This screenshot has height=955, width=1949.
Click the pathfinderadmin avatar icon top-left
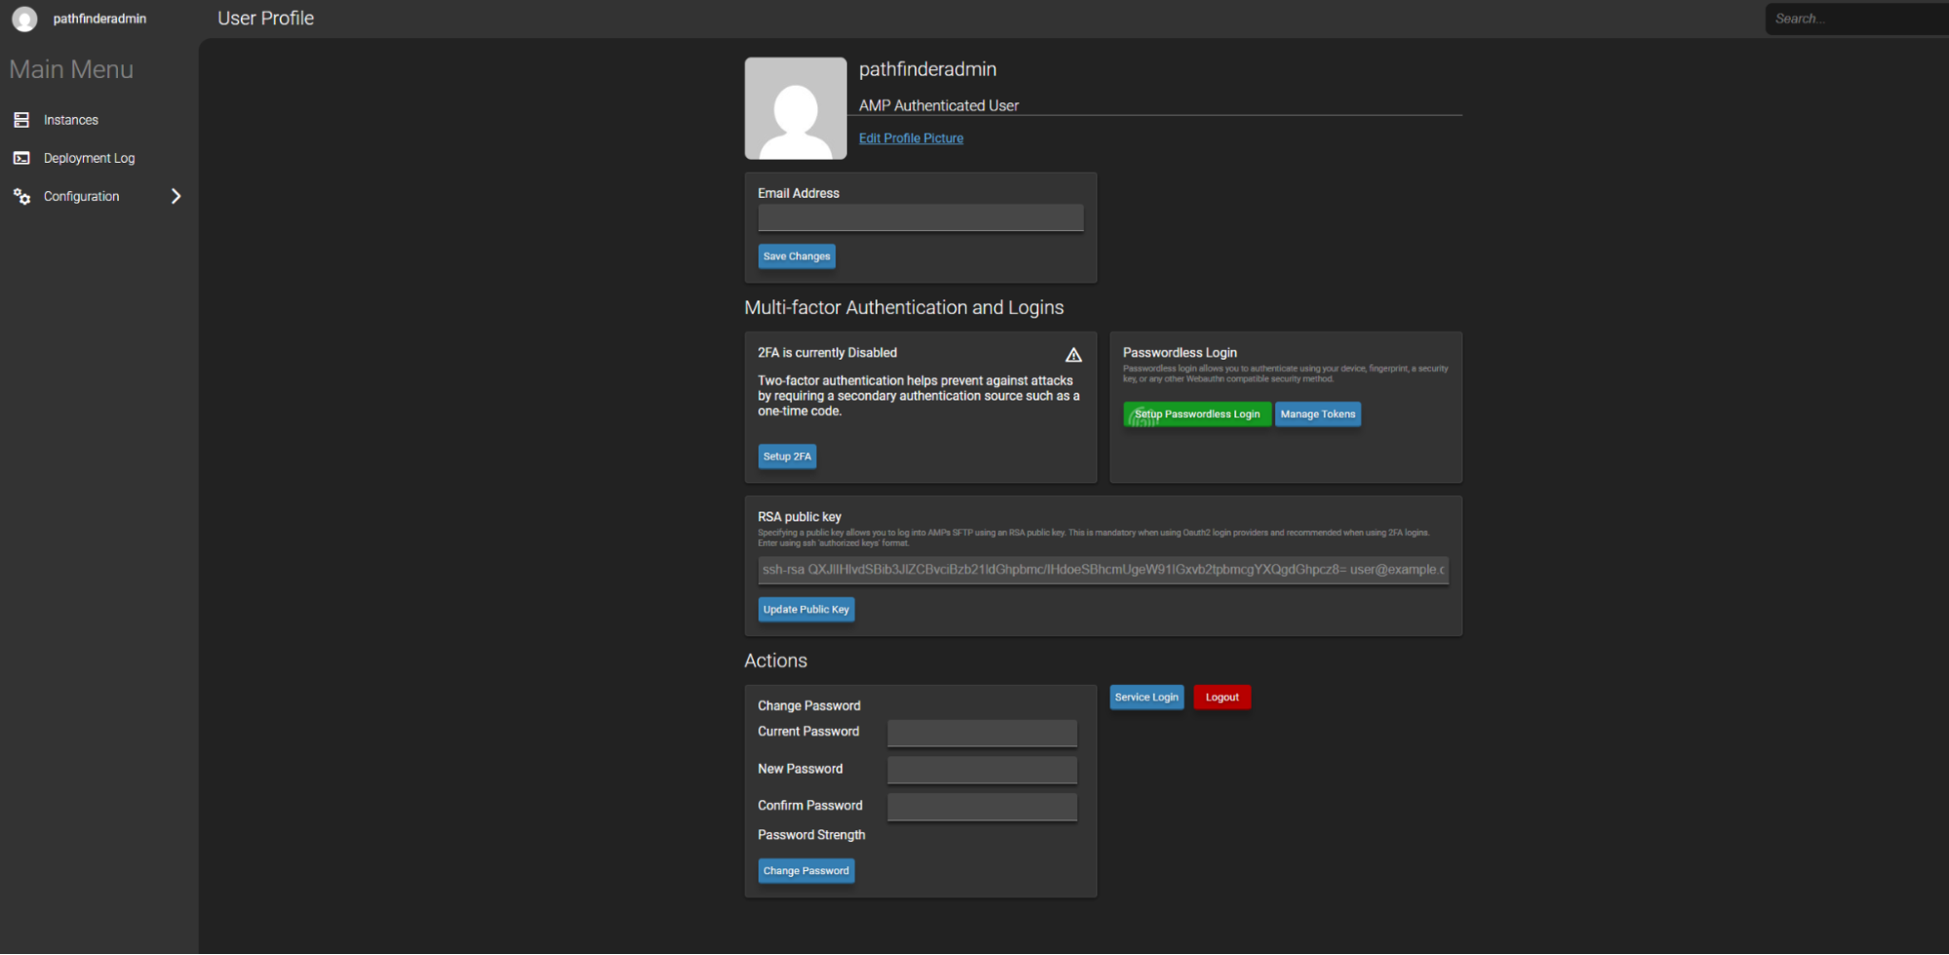23,19
